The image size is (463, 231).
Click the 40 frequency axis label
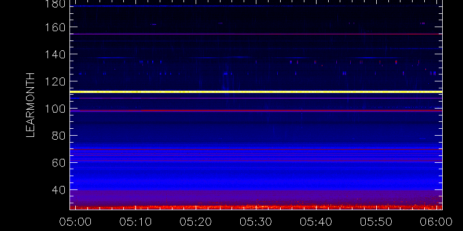click(58, 190)
